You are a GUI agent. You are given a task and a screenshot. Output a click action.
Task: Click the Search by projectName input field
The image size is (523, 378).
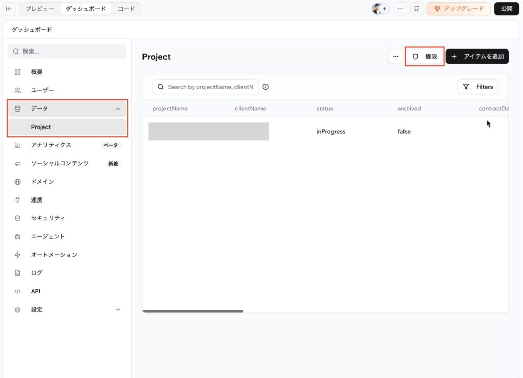[x=209, y=87]
